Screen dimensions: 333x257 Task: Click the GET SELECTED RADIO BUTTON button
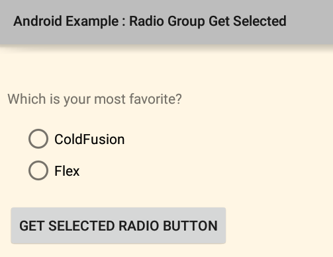pyautogui.click(x=119, y=225)
